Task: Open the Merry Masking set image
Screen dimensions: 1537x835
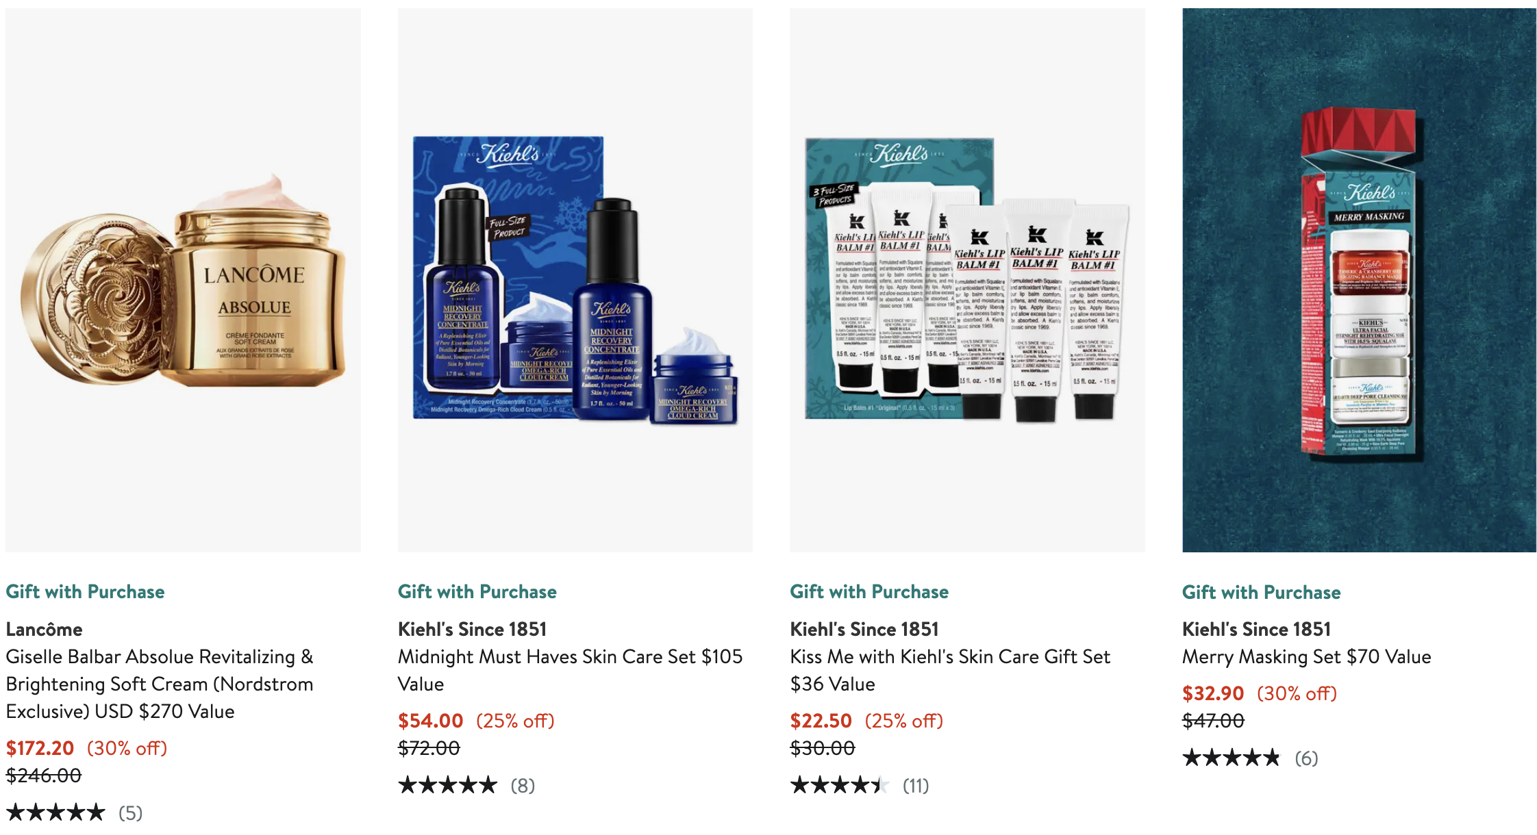Action: point(1359,280)
